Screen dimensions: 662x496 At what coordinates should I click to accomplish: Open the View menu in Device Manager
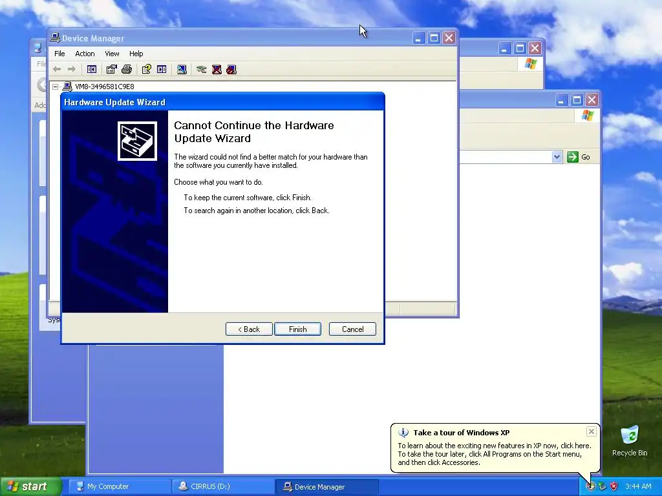112,54
